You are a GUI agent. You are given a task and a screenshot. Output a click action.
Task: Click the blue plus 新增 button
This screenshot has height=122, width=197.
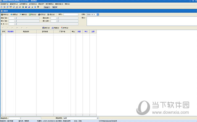click(14, 14)
